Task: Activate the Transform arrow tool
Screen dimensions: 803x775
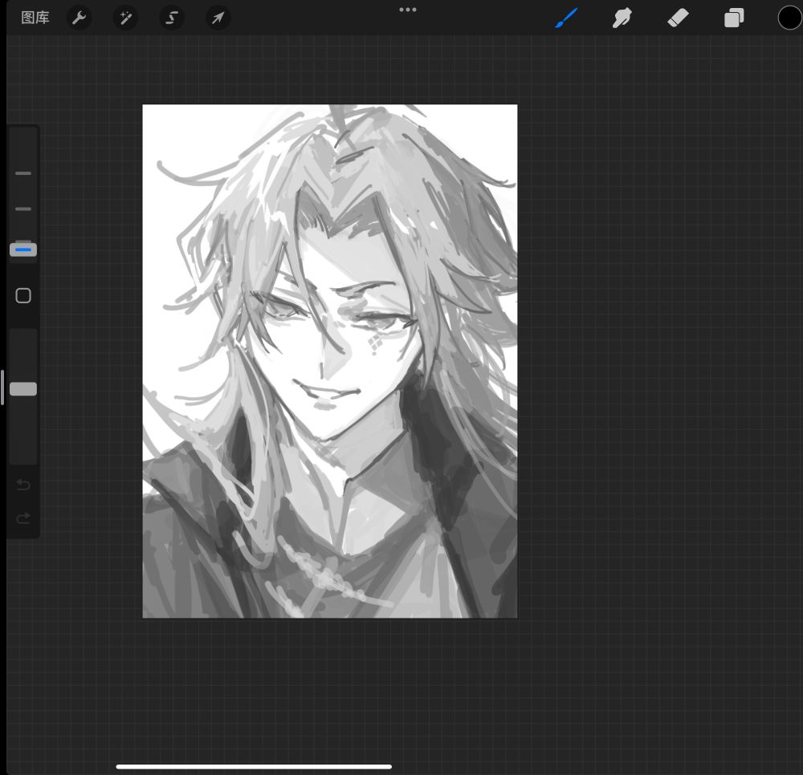Action: tap(218, 18)
